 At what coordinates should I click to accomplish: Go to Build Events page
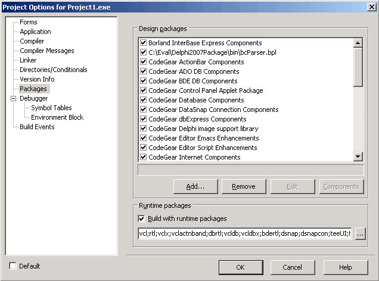(x=37, y=127)
